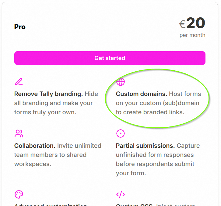Click the code brackets icon
221x206 pixels.
(121, 194)
